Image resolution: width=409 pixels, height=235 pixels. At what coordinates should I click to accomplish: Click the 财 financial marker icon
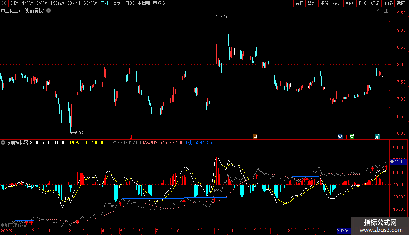[x=340, y=137]
